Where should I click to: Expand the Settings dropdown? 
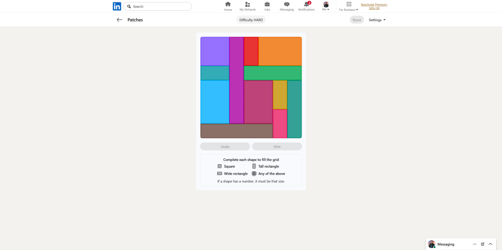click(377, 20)
